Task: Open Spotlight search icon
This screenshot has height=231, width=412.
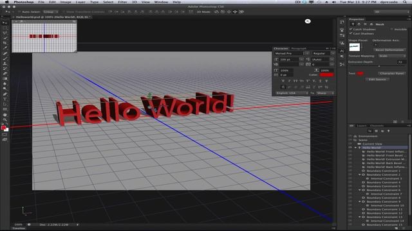Action: click(x=405, y=2)
